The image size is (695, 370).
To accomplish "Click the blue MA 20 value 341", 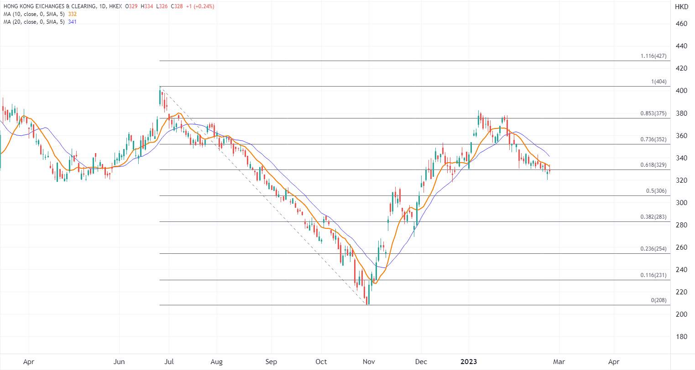I will coord(72,22).
